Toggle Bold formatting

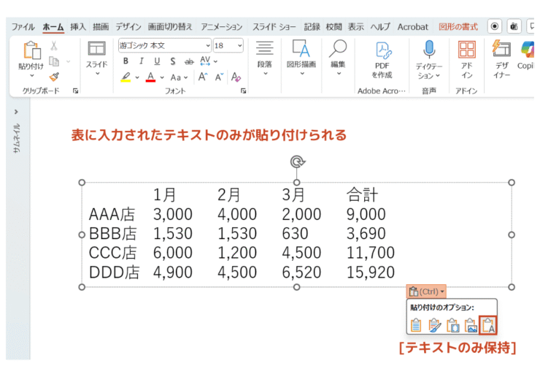coord(126,61)
